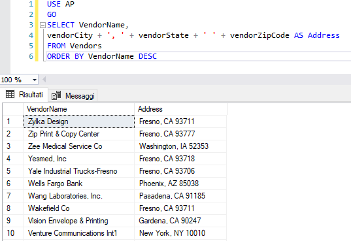Image resolution: width=351 pixels, height=241 pixels.
Task: Select result row header number 10
Action: (x=13, y=233)
